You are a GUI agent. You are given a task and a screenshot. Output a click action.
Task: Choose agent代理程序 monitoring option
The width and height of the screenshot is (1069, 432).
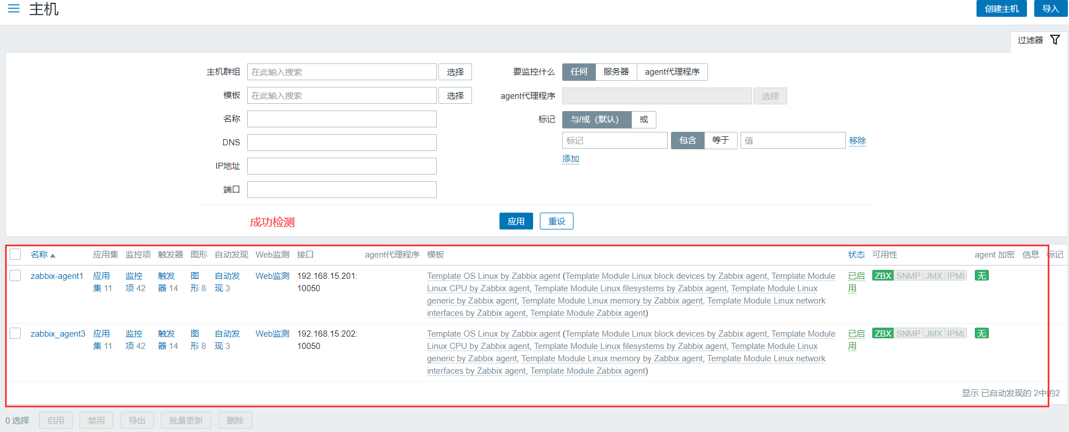click(672, 72)
